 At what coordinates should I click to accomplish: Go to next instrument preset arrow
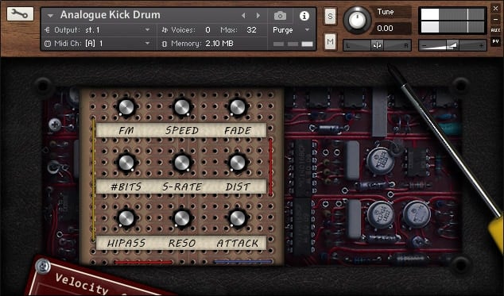pyautogui.click(x=258, y=15)
